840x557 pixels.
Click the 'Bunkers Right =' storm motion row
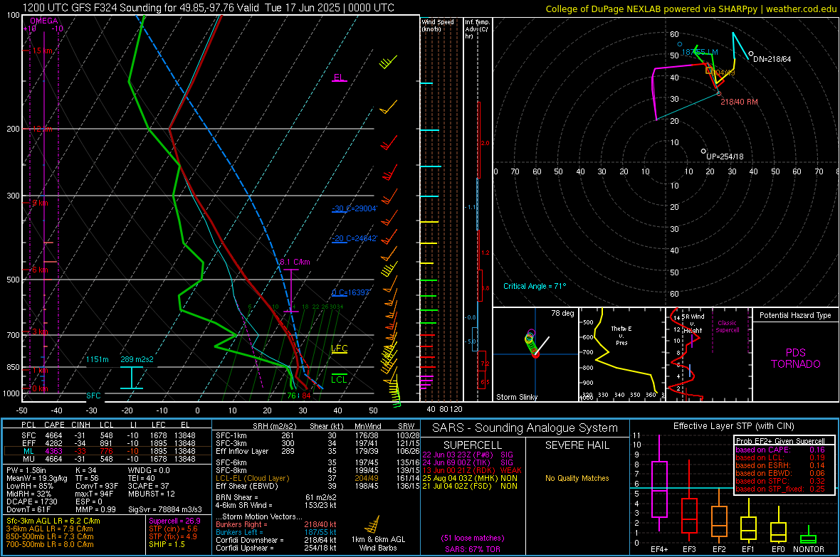(x=276, y=524)
